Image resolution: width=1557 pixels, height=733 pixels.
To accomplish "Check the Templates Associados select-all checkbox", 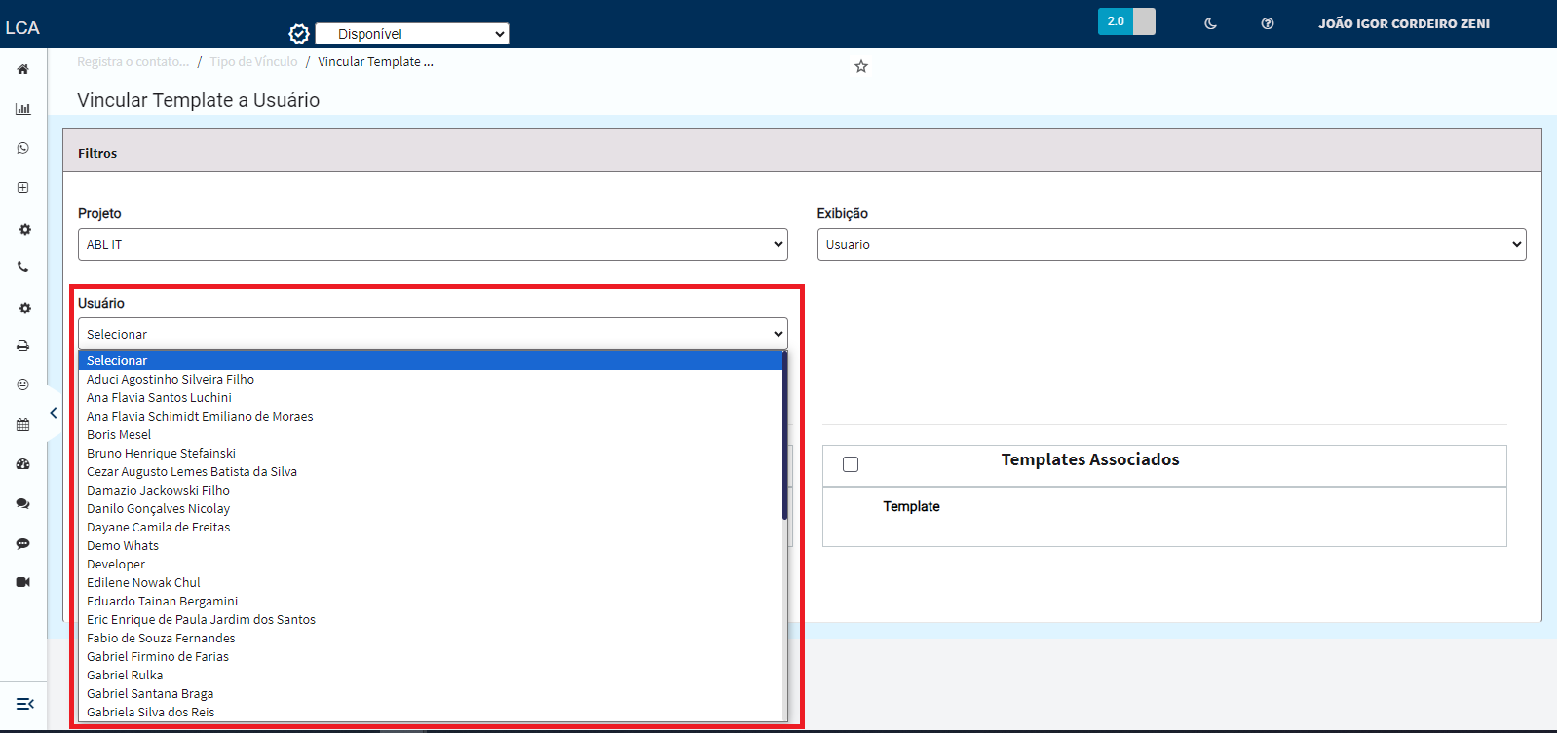I will (x=851, y=464).
